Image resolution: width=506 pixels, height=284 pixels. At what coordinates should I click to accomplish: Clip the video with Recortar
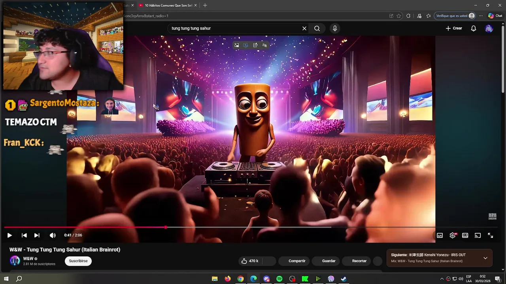tap(356, 261)
